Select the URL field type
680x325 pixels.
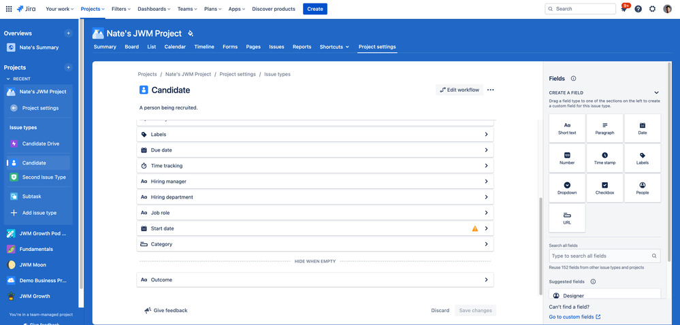click(x=567, y=218)
